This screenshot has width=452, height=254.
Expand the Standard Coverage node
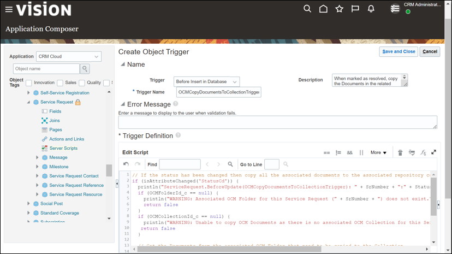pos(28,213)
